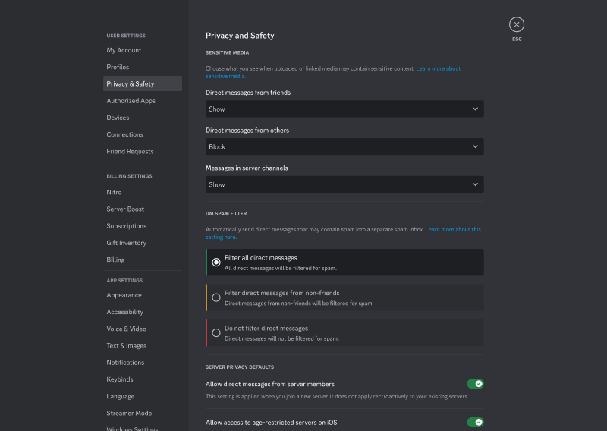Switch to Voice & Video settings

126,329
